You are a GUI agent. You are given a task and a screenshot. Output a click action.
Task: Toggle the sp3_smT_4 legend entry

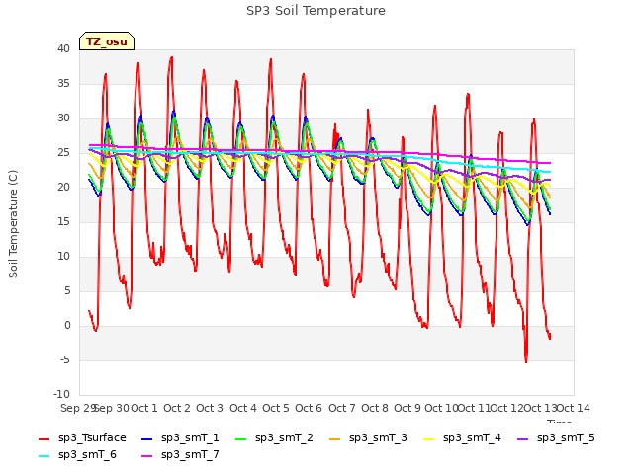462,438
